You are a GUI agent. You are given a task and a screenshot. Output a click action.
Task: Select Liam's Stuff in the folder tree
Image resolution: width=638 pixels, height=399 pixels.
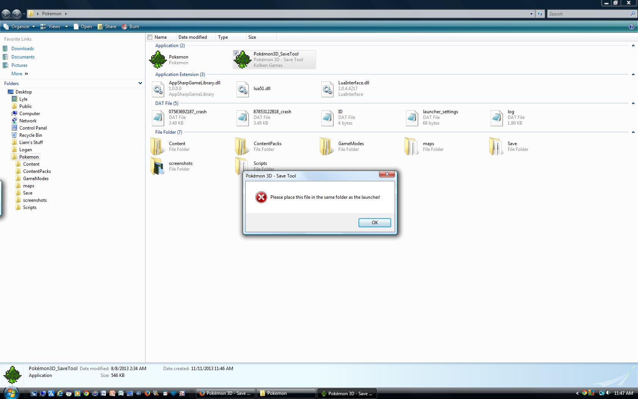point(31,142)
